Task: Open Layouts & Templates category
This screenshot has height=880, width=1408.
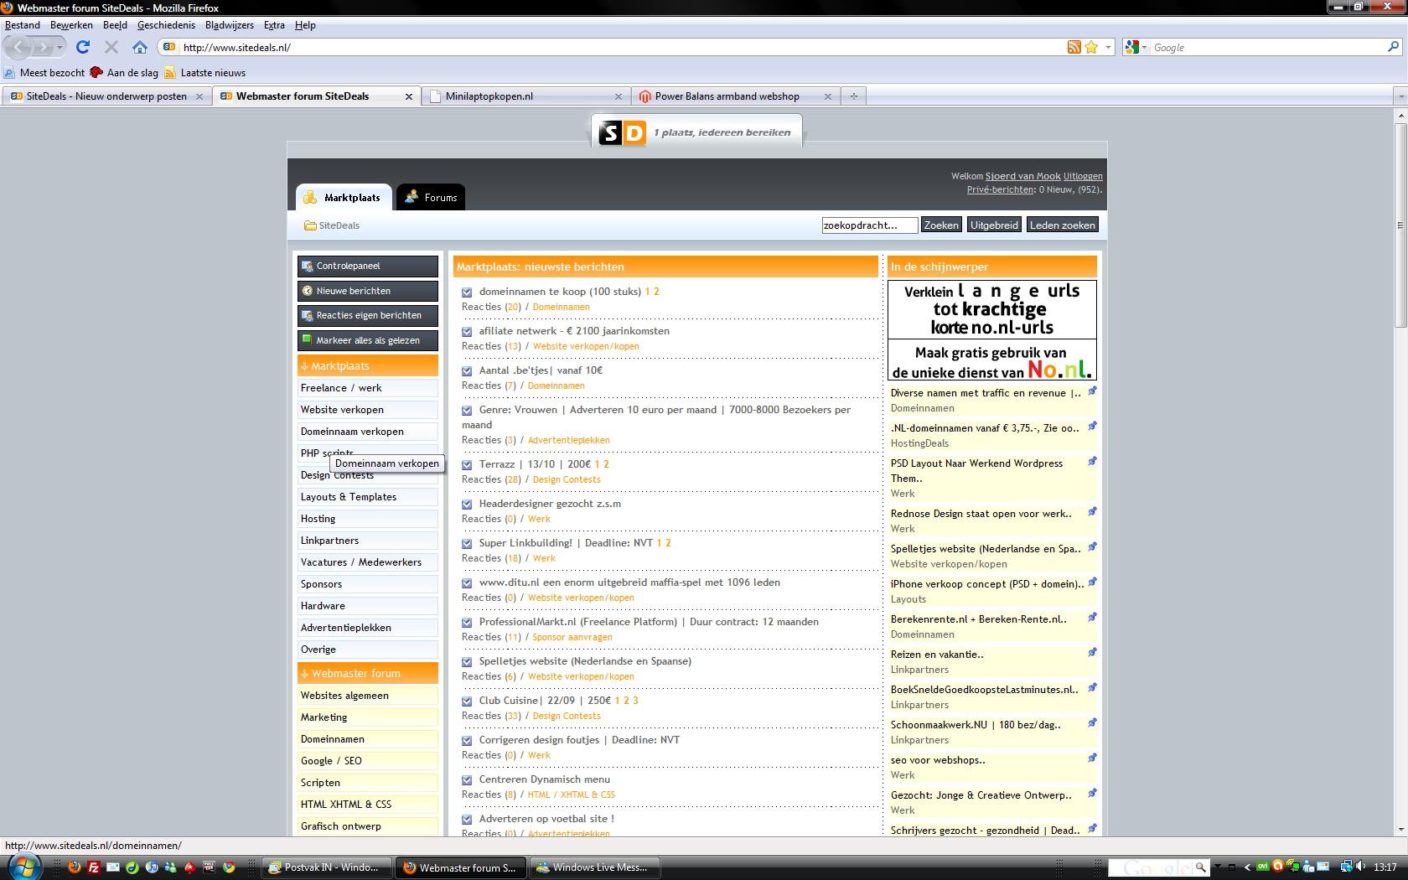Action: point(367,497)
